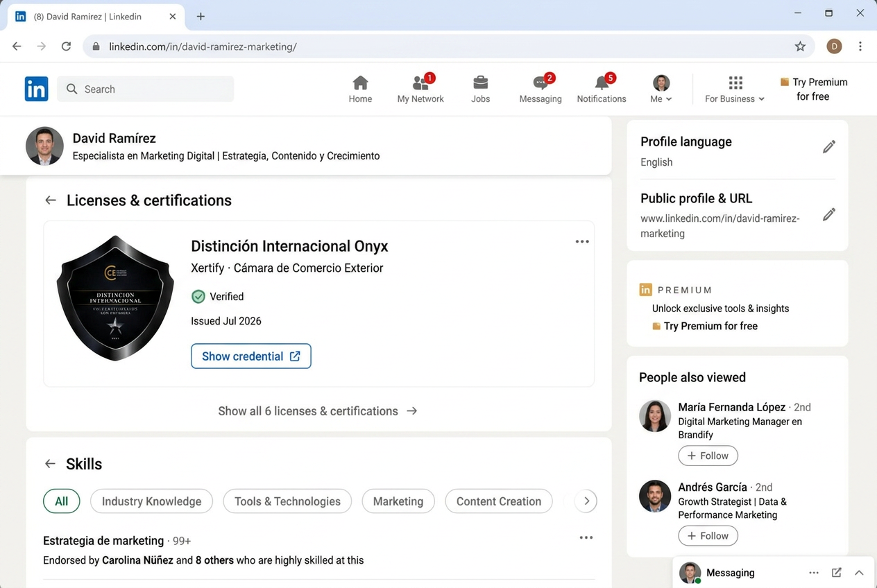Click the 8 others endorsers link
This screenshot has width=877, height=588.
(x=214, y=560)
